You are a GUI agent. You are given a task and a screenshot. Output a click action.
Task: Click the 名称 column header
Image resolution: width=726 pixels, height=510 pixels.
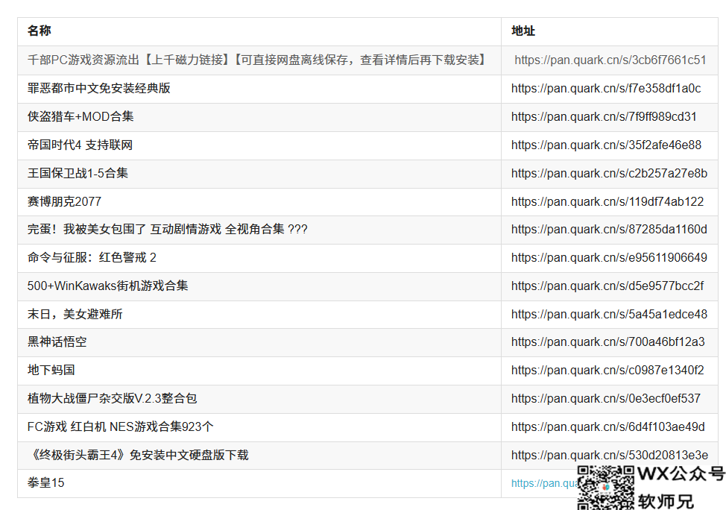[x=259, y=31]
